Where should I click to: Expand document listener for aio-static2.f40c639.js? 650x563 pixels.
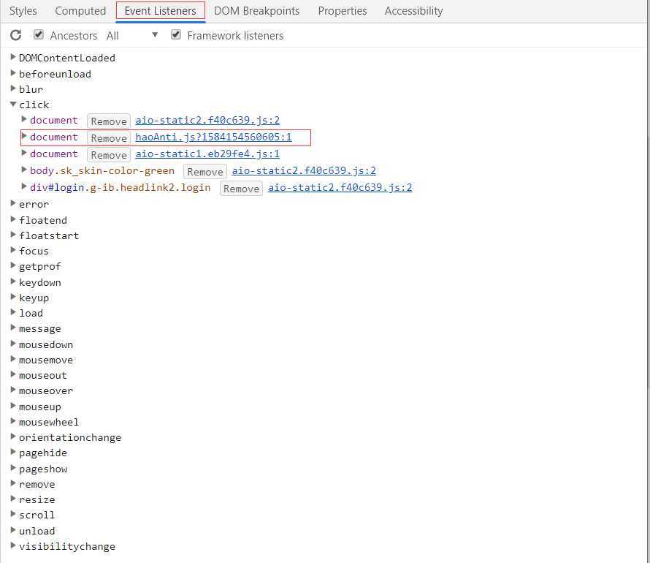(24, 119)
